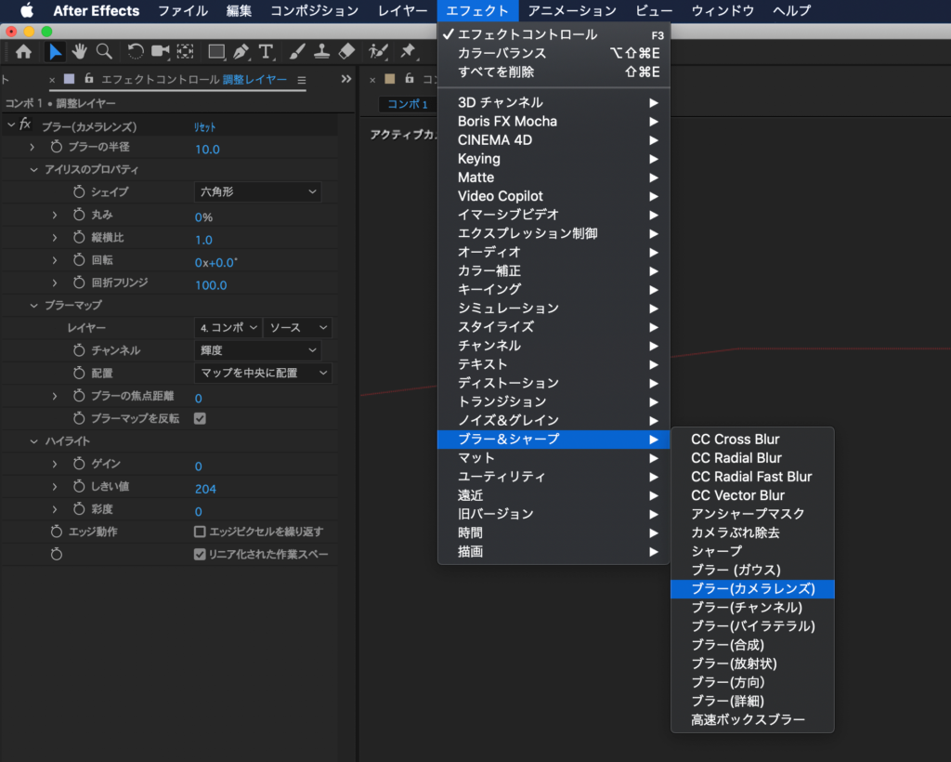Choose ブラー(カメラレンズ) from submenu
This screenshot has height=762, width=951.
(x=752, y=588)
